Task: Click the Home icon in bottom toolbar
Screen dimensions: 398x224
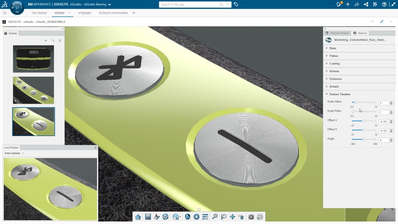Action: (138, 217)
